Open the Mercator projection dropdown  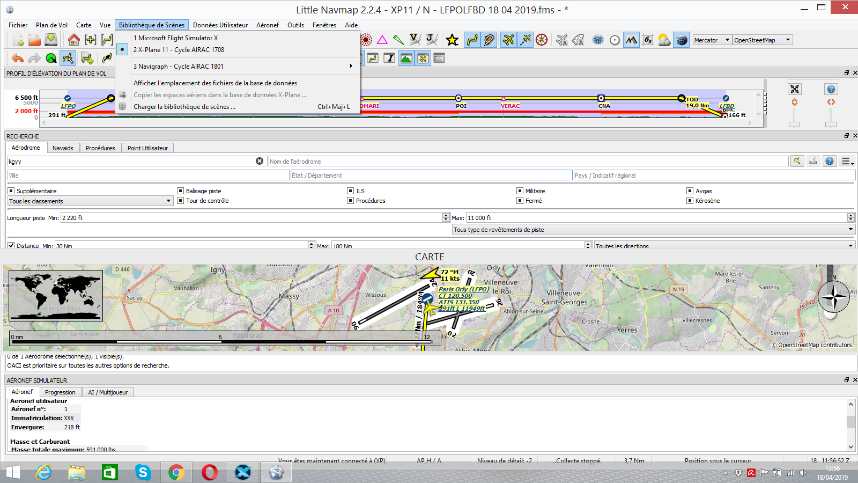click(x=712, y=40)
